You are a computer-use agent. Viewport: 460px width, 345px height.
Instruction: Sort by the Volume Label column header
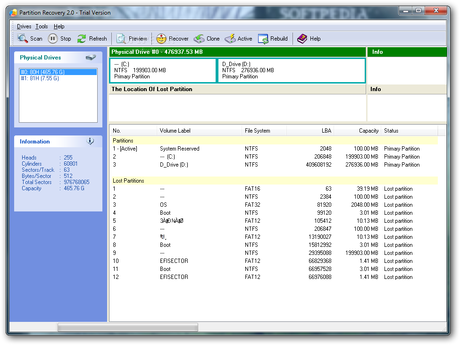click(x=200, y=131)
